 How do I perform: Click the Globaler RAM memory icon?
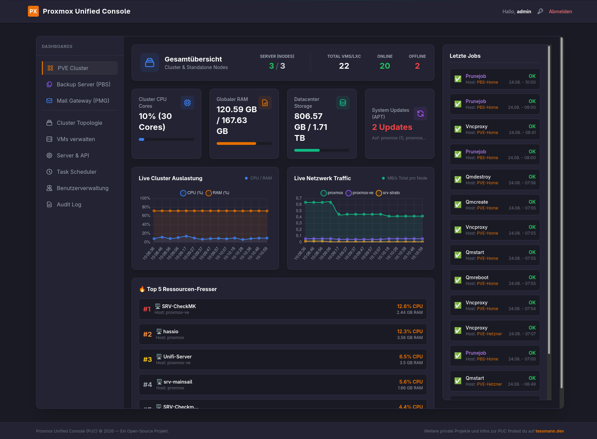coord(265,103)
